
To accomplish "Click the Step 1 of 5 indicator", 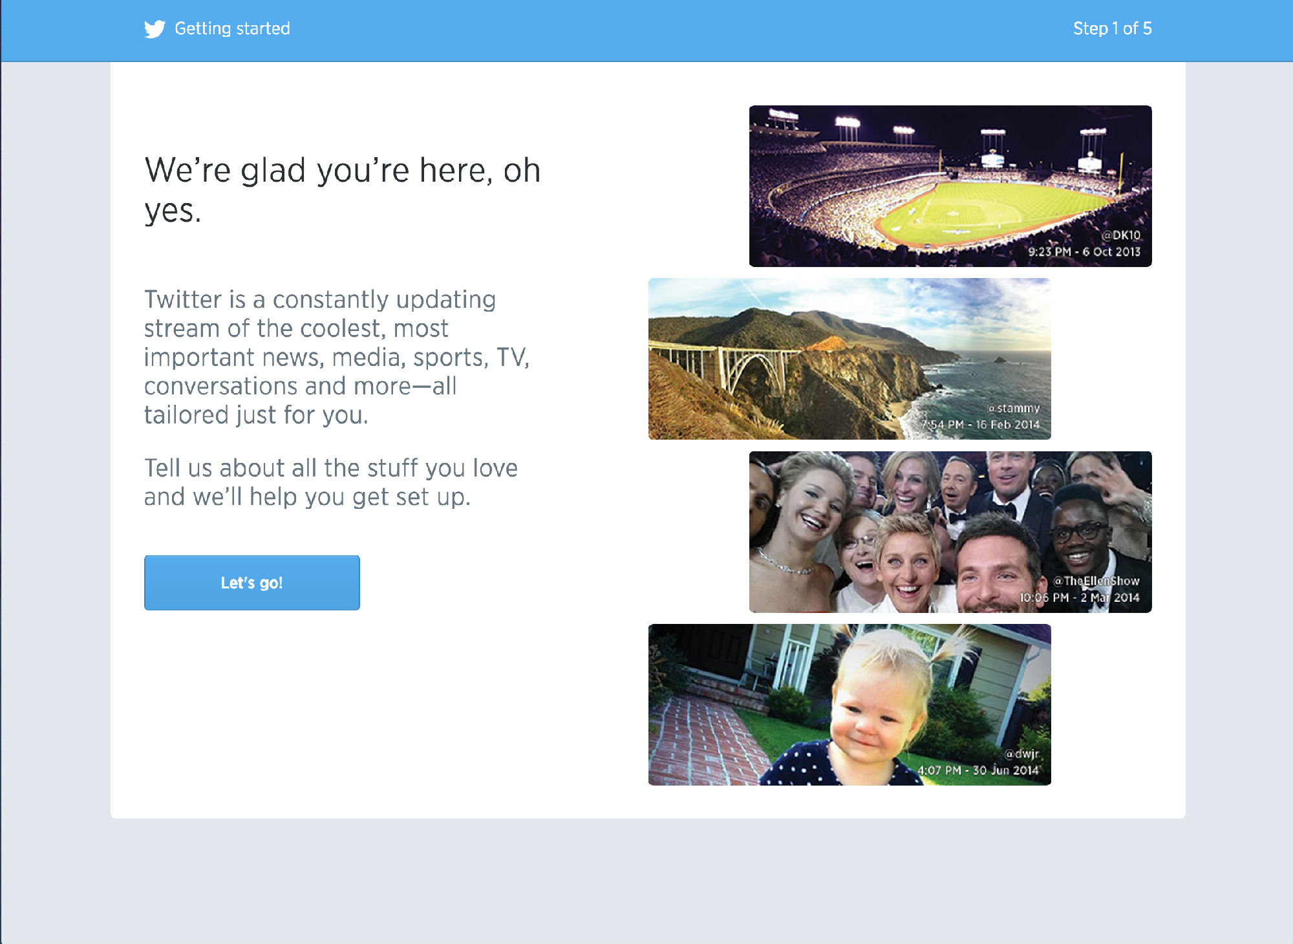I will (x=1113, y=28).
